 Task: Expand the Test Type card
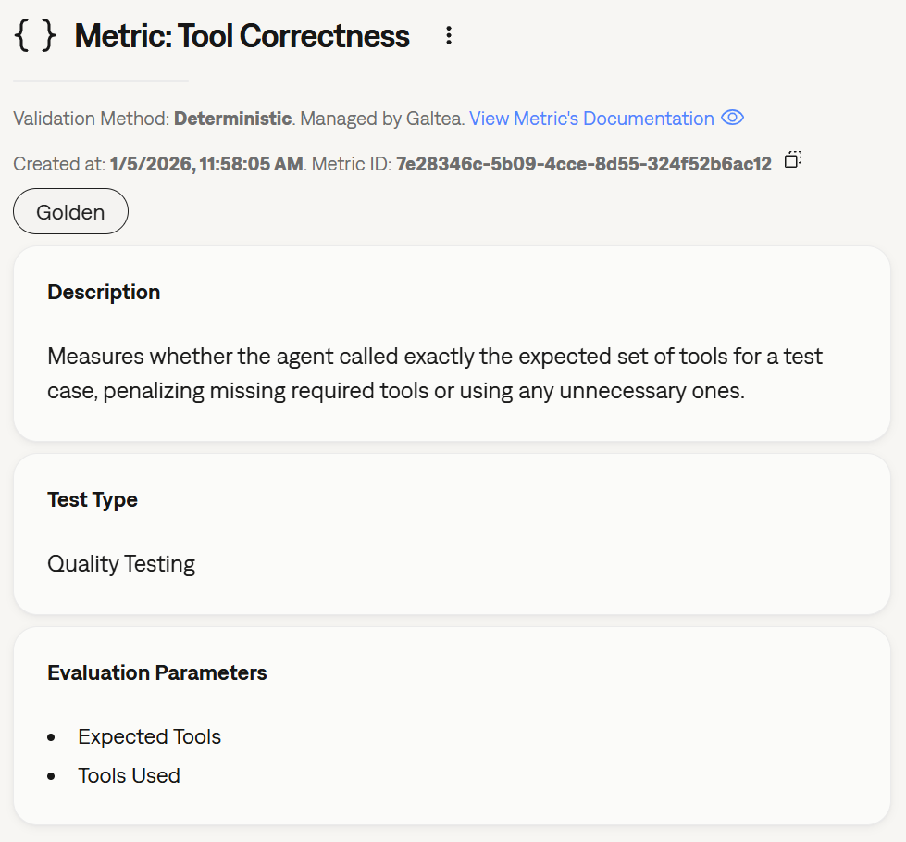(93, 498)
